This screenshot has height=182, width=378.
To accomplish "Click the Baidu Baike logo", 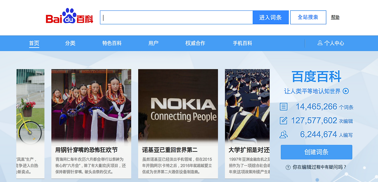I will (69, 16).
